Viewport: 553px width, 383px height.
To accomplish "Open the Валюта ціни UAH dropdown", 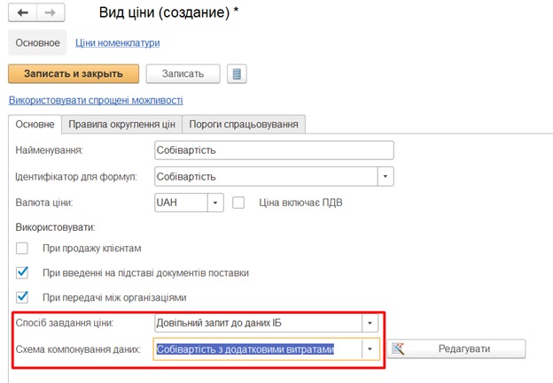I will coord(215,203).
